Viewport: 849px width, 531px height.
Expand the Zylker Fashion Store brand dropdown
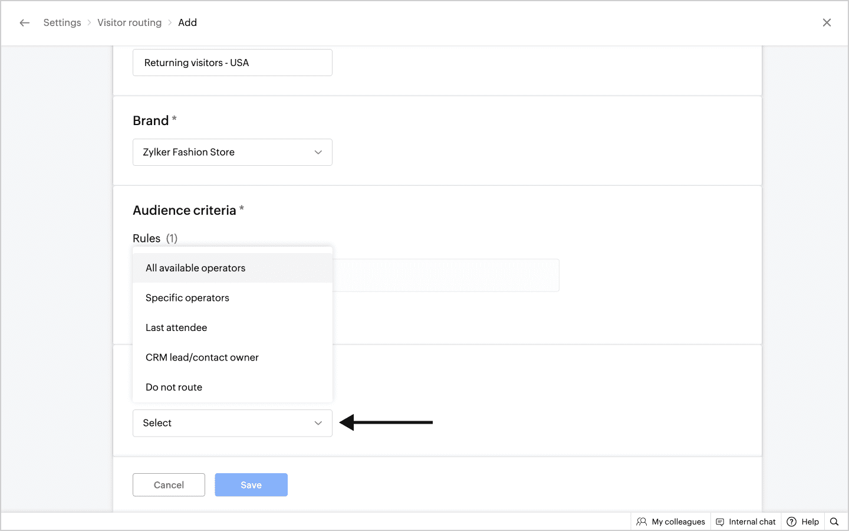point(232,152)
